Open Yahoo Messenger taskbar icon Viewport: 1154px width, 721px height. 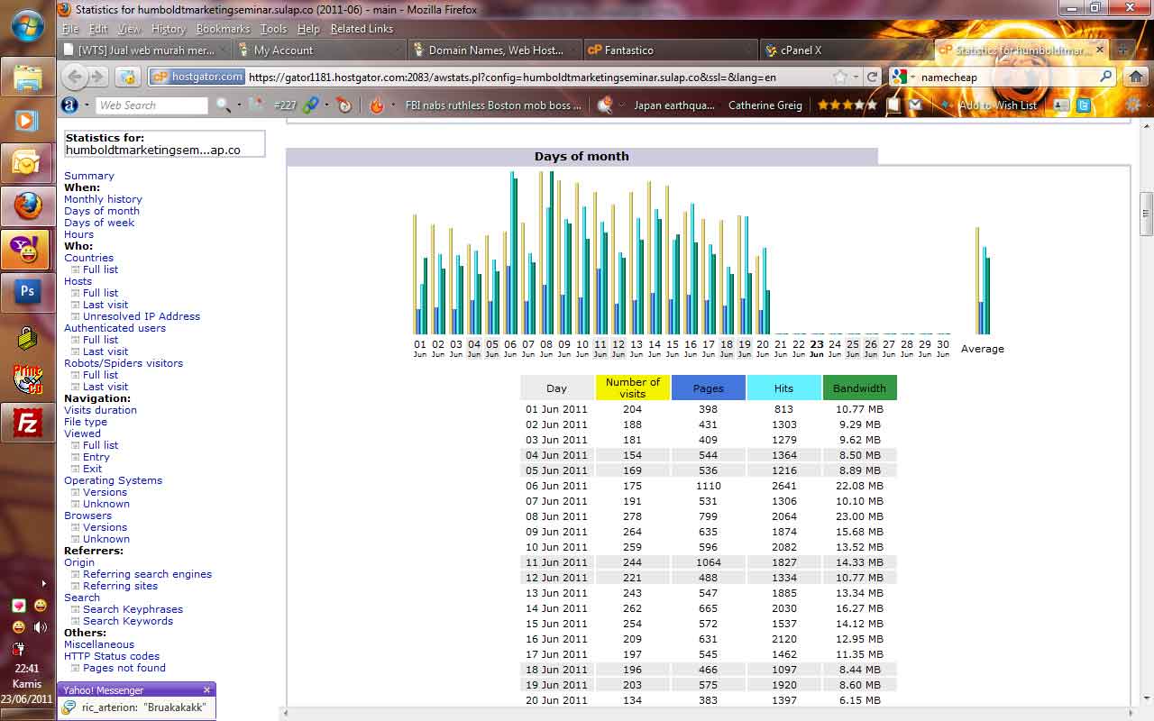pos(27,250)
